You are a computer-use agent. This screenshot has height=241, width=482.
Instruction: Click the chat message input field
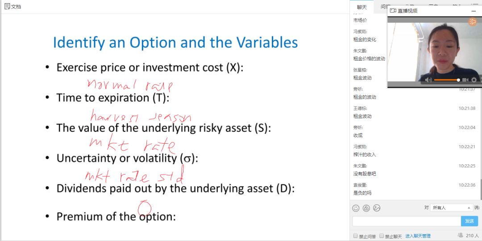[406, 221]
